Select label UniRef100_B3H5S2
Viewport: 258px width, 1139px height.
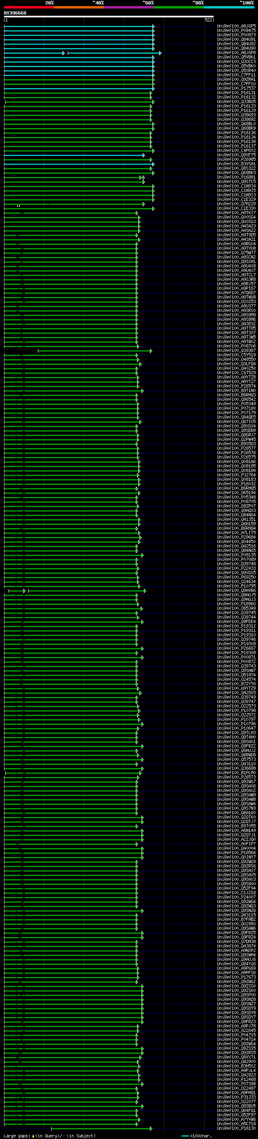point(236,1066)
